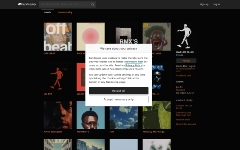Visit the kaelinellis.com website link
The width and height of the screenshot is (240, 150).
pyautogui.click(x=184, y=76)
